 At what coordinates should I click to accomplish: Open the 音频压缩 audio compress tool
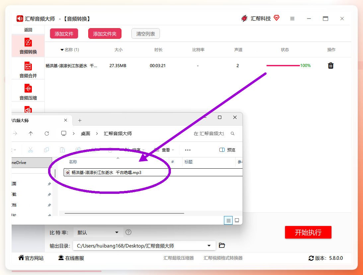tap(28, 91)
